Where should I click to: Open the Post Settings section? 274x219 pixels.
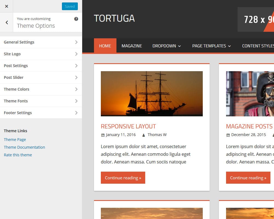[x=41, y=66]
